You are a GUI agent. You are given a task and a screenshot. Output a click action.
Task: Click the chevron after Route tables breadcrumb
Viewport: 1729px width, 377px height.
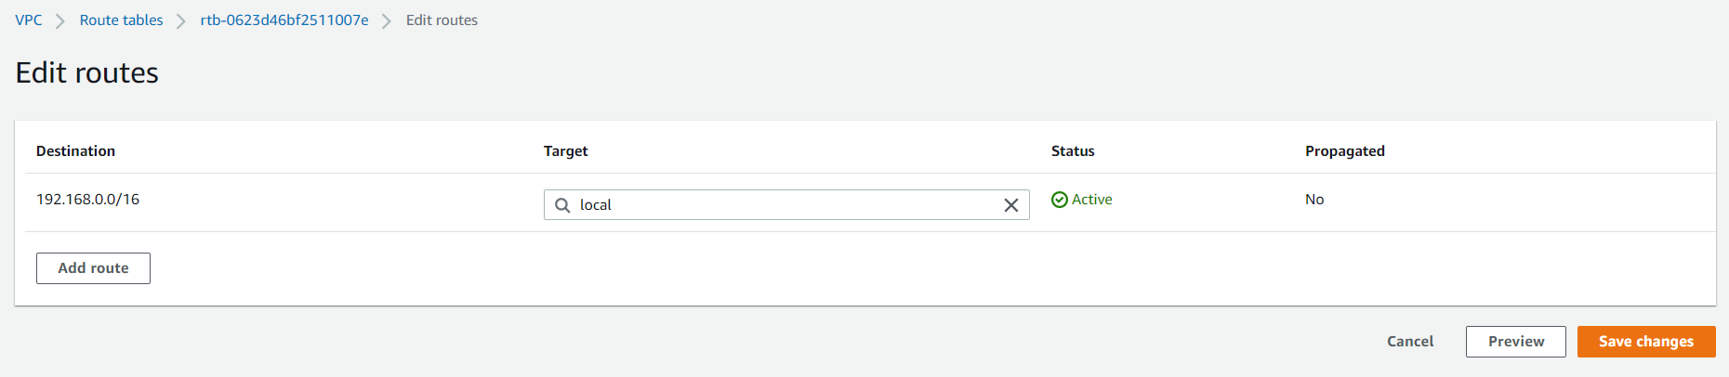pyautogui.click(x=181, y=20)
